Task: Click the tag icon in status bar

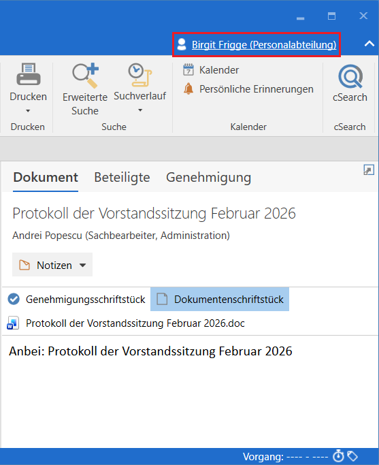Action: [x=352, y=456]
